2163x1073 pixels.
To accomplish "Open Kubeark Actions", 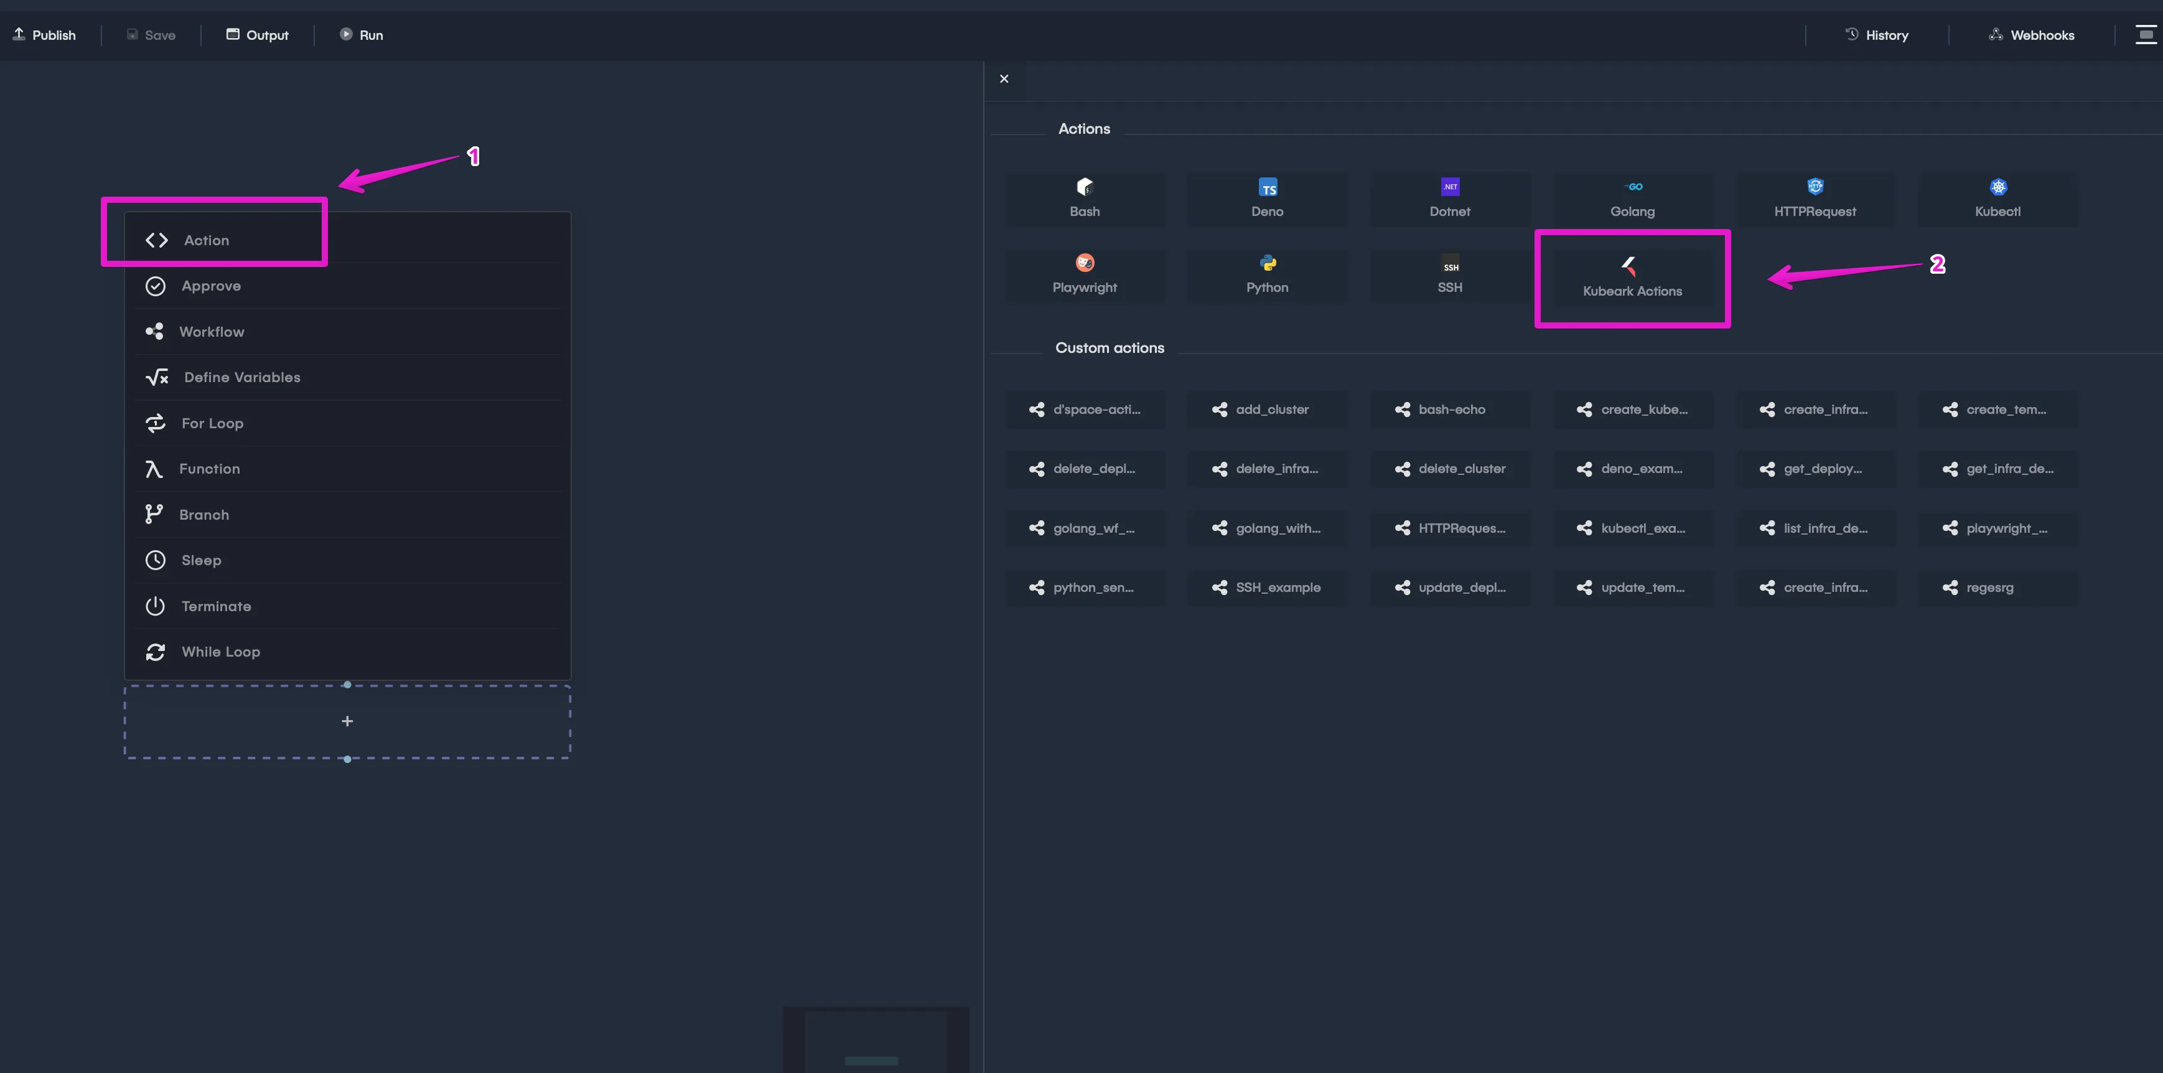I will 1632,279.
